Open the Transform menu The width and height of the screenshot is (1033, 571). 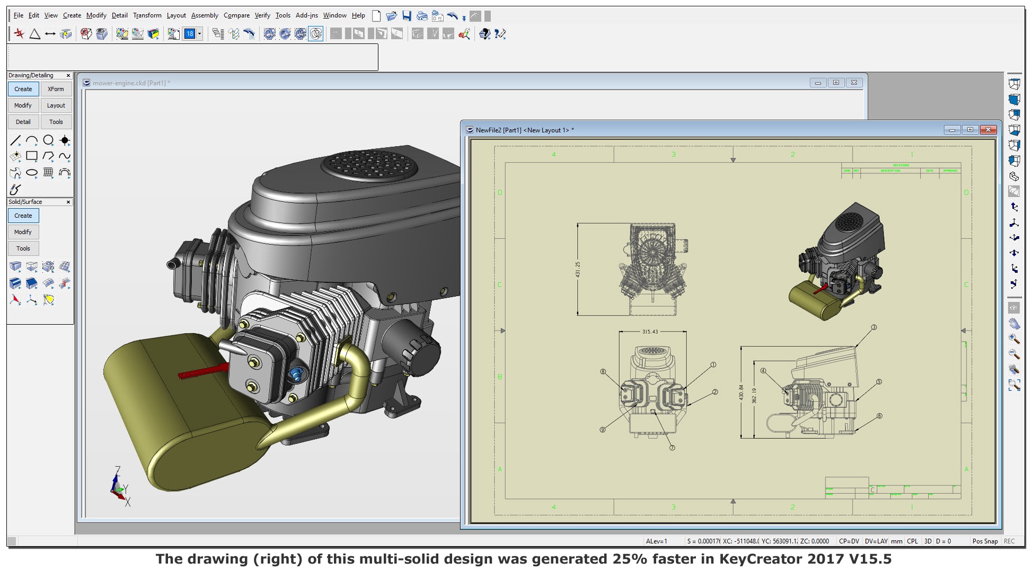tap(147, 15)
